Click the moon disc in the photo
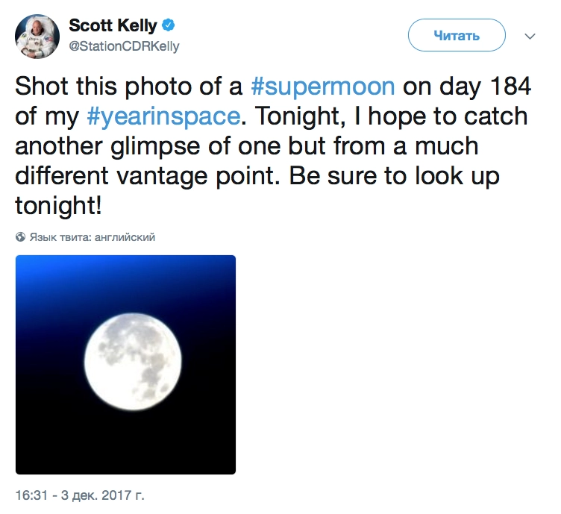 (x=133, y=357)
